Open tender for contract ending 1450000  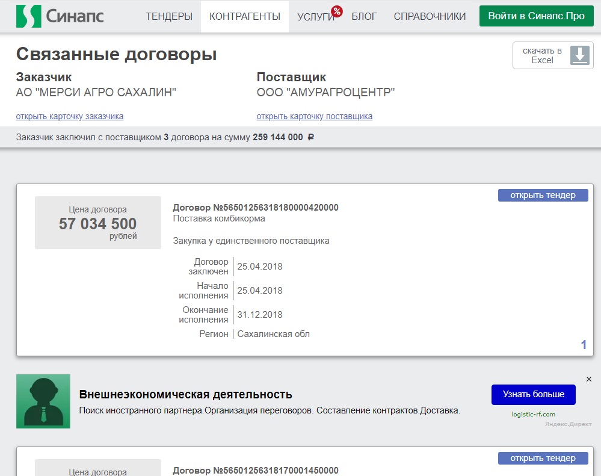click(543, 459)
